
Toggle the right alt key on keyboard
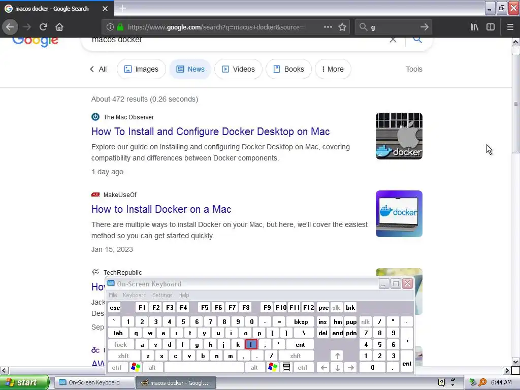click(x=254, y=367)
